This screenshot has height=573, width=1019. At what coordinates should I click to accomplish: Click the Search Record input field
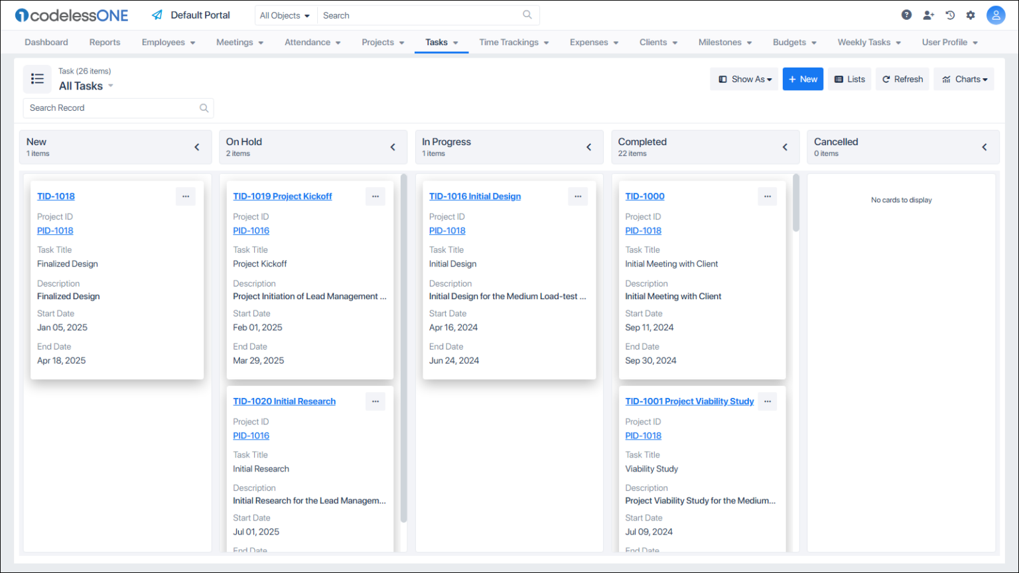point(118,108)
